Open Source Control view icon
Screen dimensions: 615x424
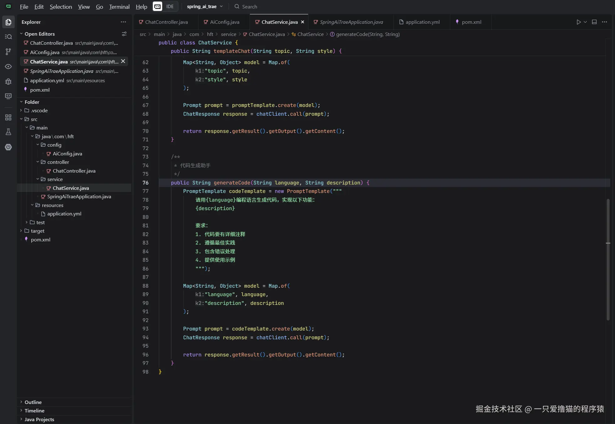(x=8, y=52)
